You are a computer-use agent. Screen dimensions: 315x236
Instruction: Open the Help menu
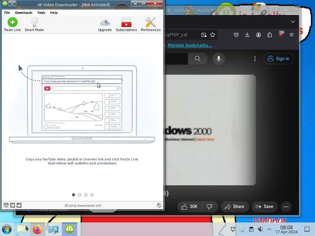tap(54, 12)
